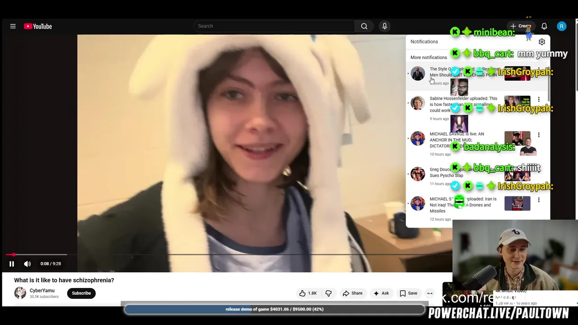Click Iran Is Not Iraq video thumbnail
Viewport: 578px width, 325px height.
tap(517, 203)
